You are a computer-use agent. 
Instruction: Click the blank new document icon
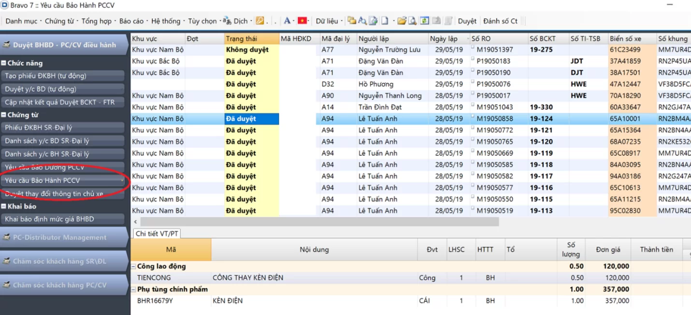coord(385,21)
